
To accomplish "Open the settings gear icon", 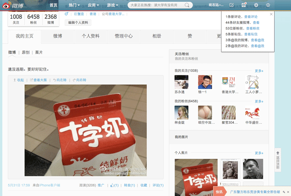I will (256, 5).
